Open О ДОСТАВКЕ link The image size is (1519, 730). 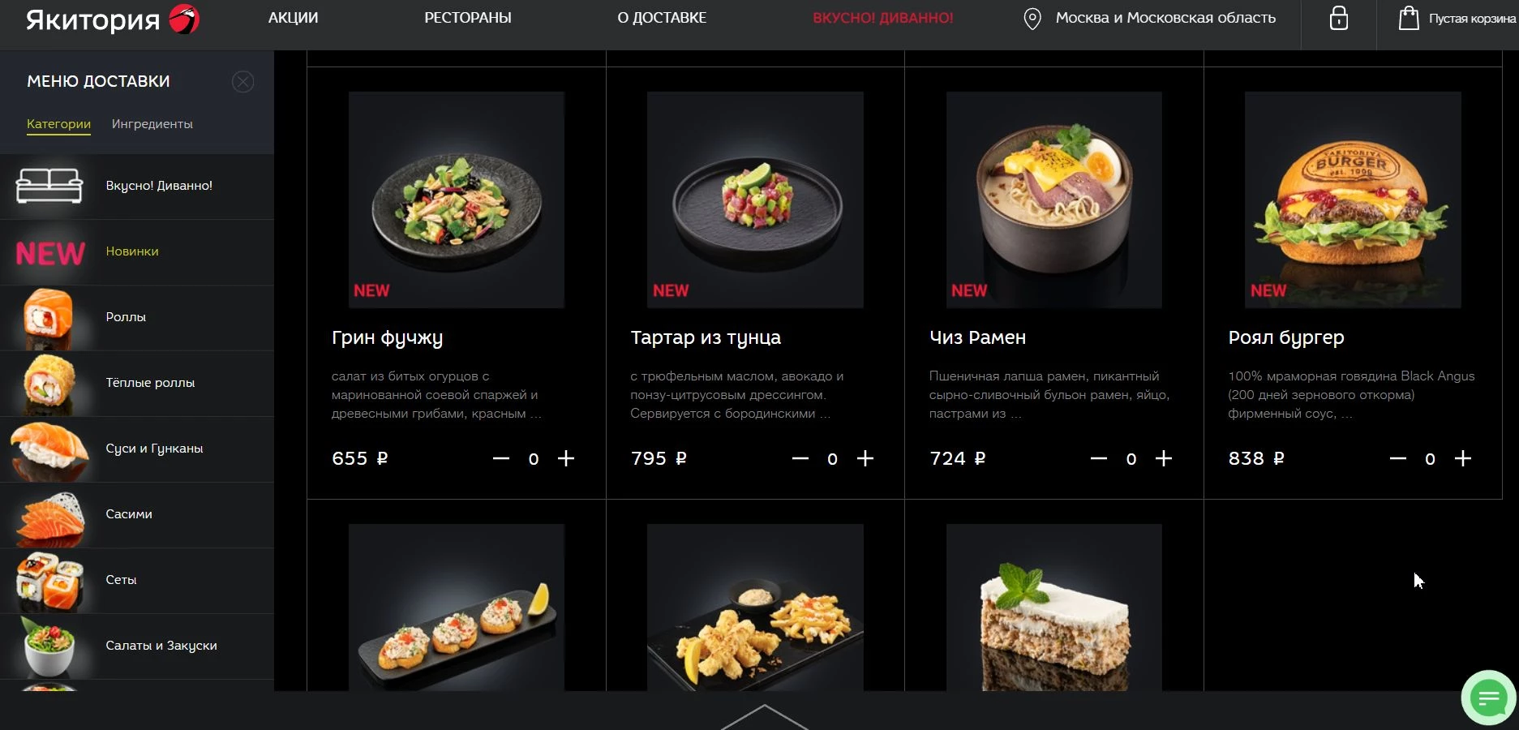pos(662,18)
